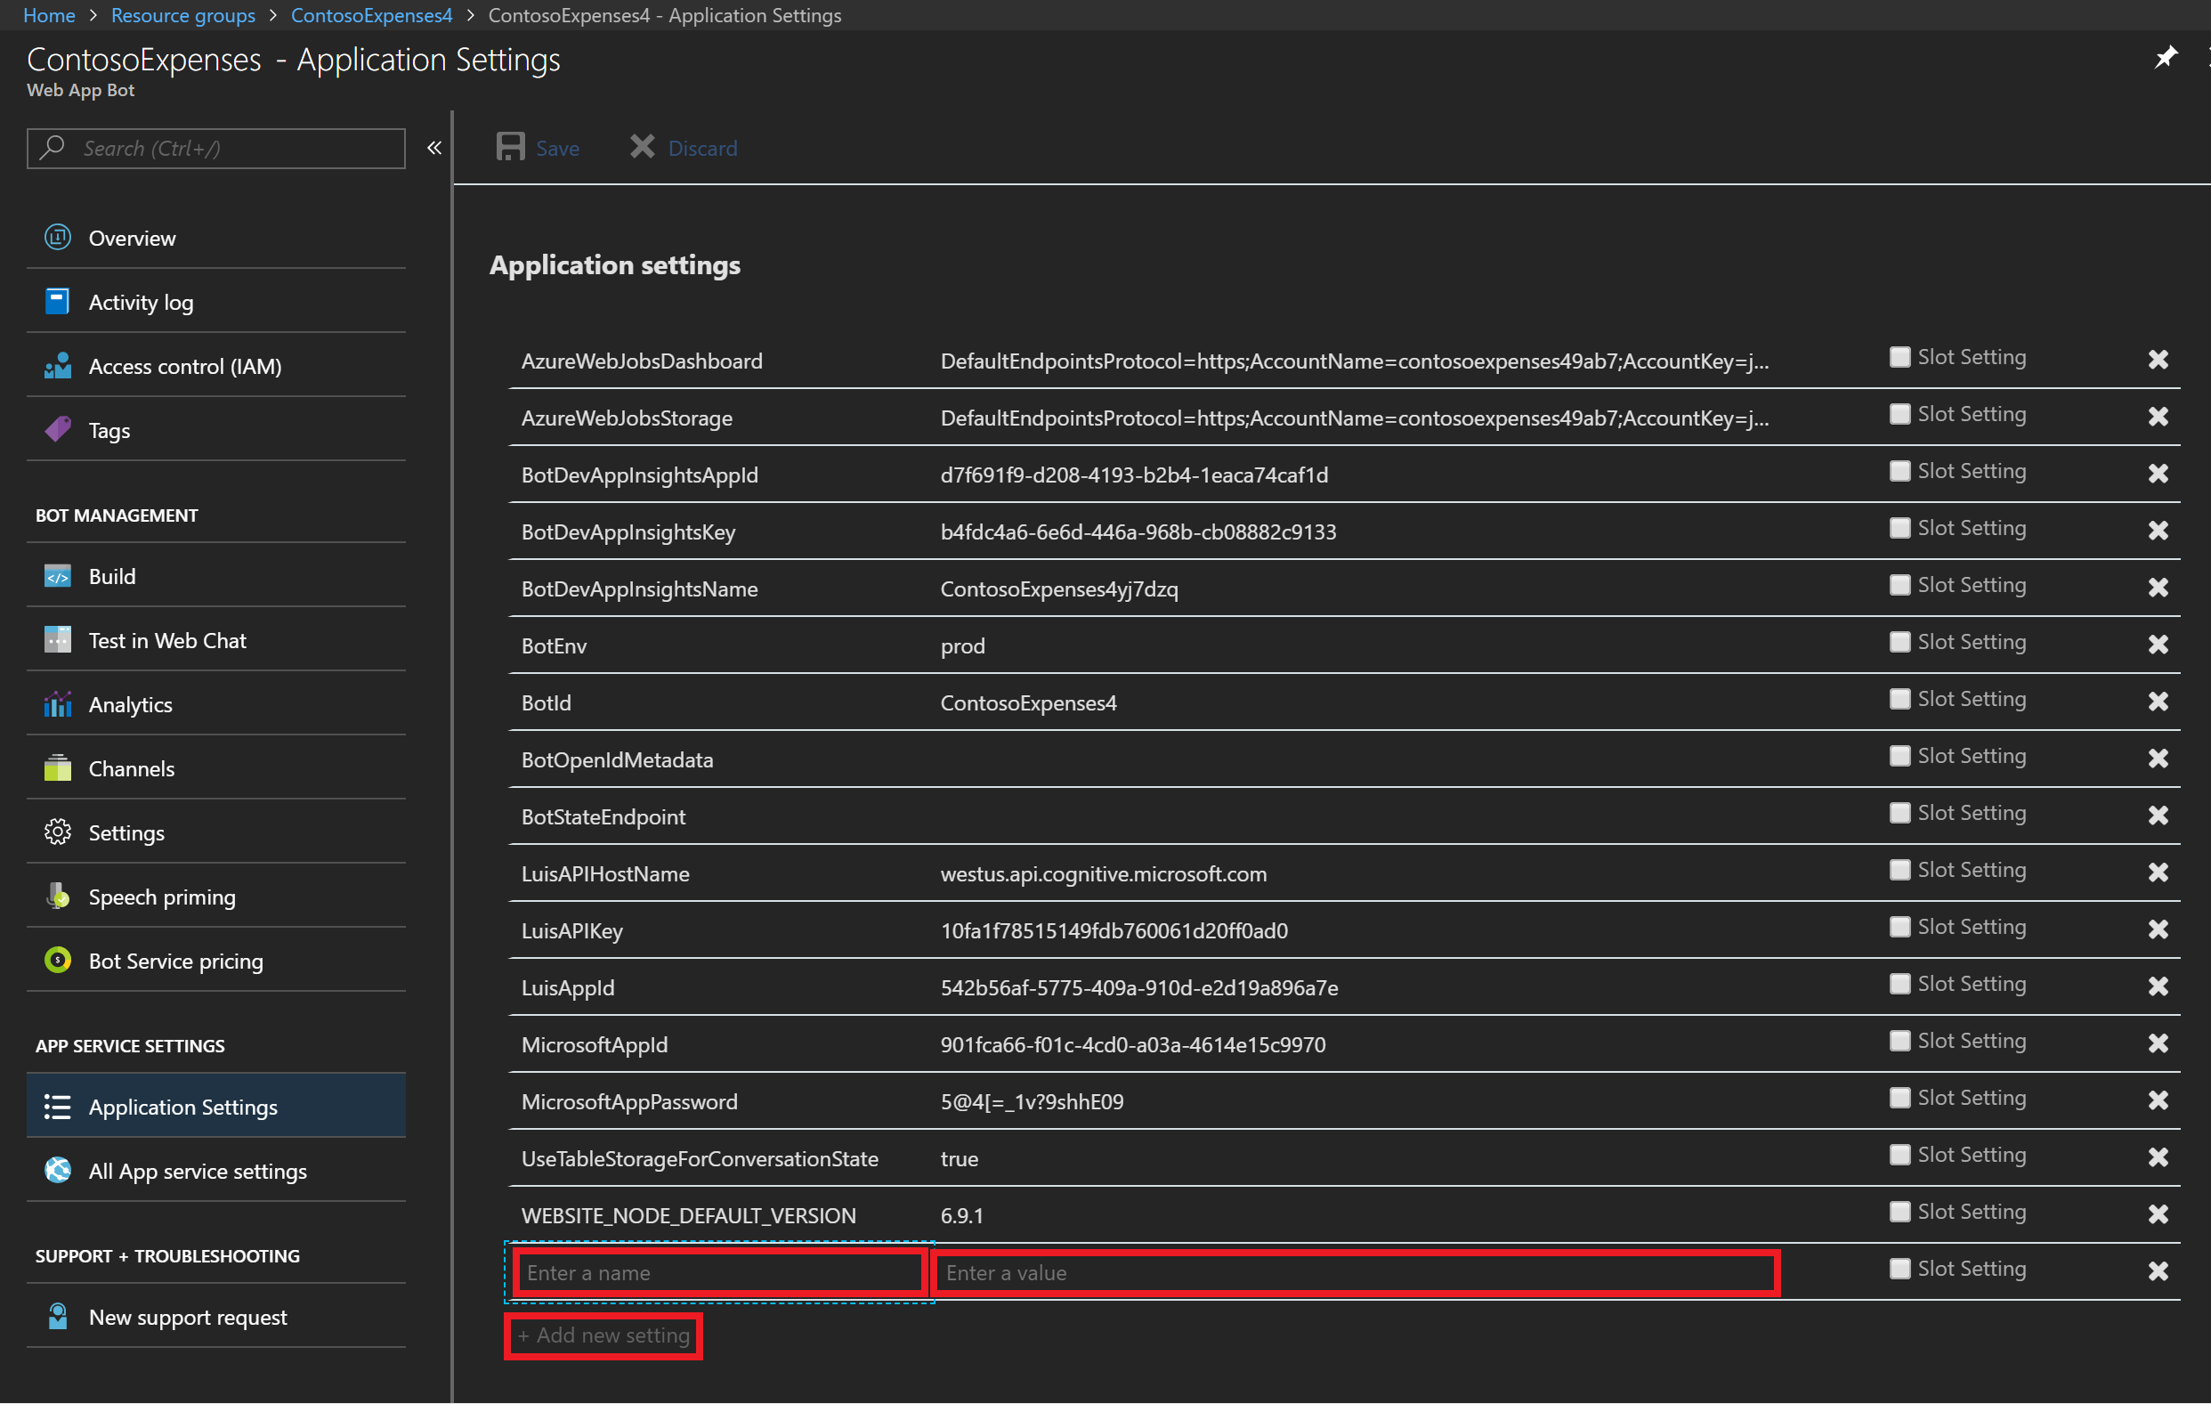2211x1404 pixels.
Task: Click the WEBSITE_NODE_DEFAULT_VERSION value 6.9.1
Action: [x=961, y=1215]
